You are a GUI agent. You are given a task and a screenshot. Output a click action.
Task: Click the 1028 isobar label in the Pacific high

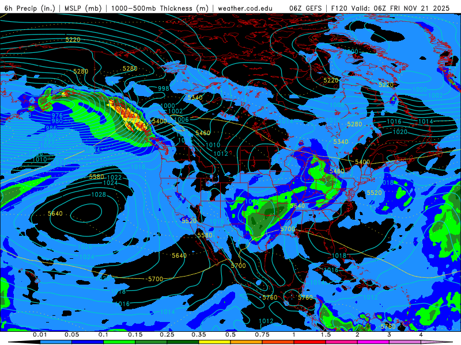click(99, 194)
